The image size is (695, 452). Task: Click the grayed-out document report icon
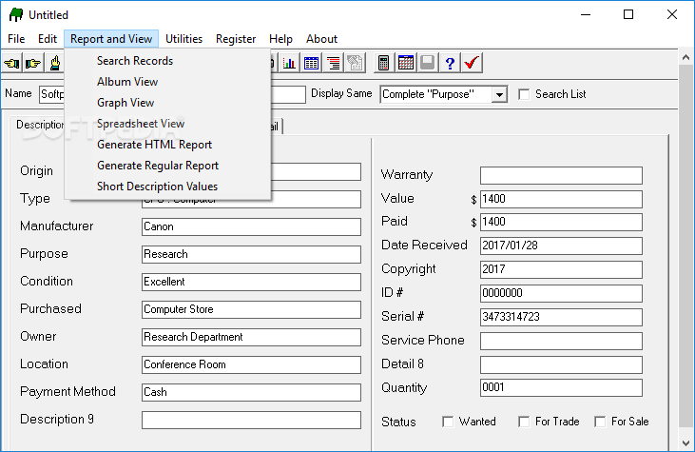[355, 64]
